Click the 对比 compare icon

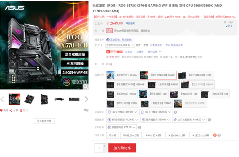pyautogui.click(x=20, y=111)
